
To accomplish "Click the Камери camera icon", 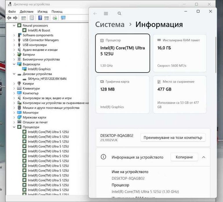I will point(19,84).
